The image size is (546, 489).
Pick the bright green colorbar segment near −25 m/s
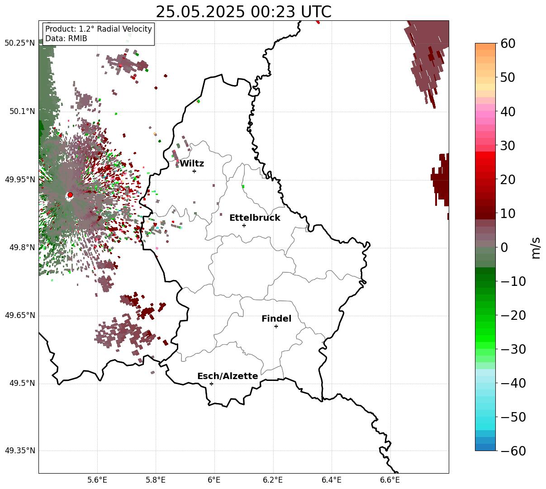click(485, 332)
